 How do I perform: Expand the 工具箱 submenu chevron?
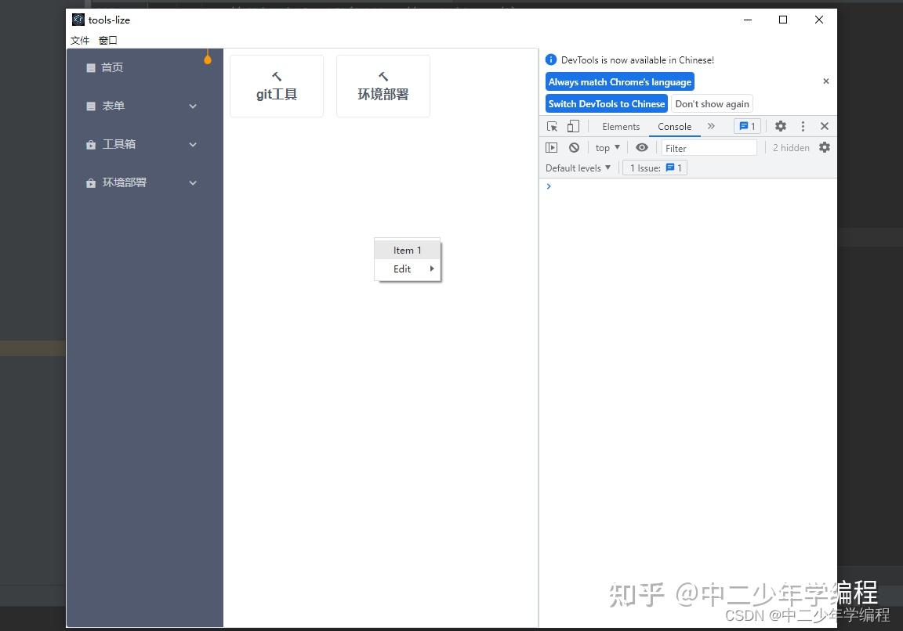[193, 144]
